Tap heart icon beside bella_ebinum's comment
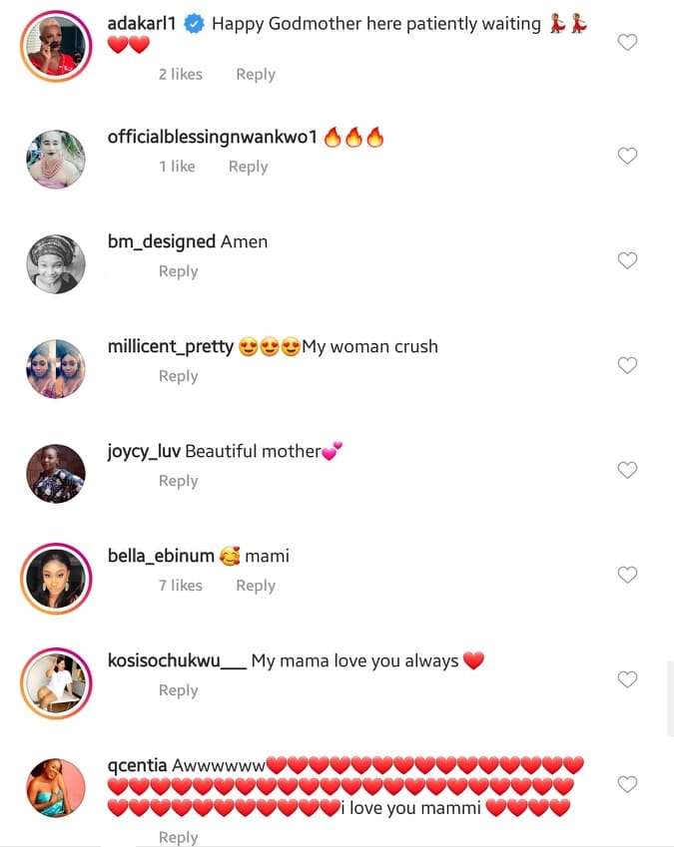Viewport: 674px width, 847px height. tap(627, 575)
